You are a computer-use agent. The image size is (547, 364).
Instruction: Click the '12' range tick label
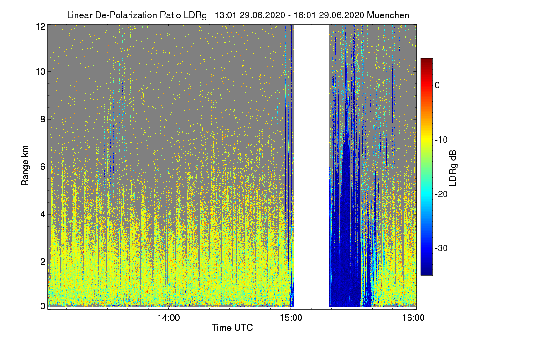[40, 26]
